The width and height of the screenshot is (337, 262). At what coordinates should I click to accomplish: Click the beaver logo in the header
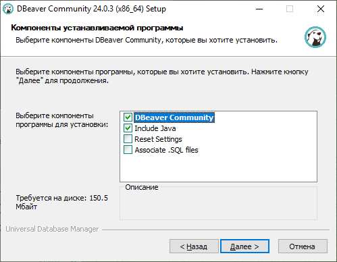(315, 37)
